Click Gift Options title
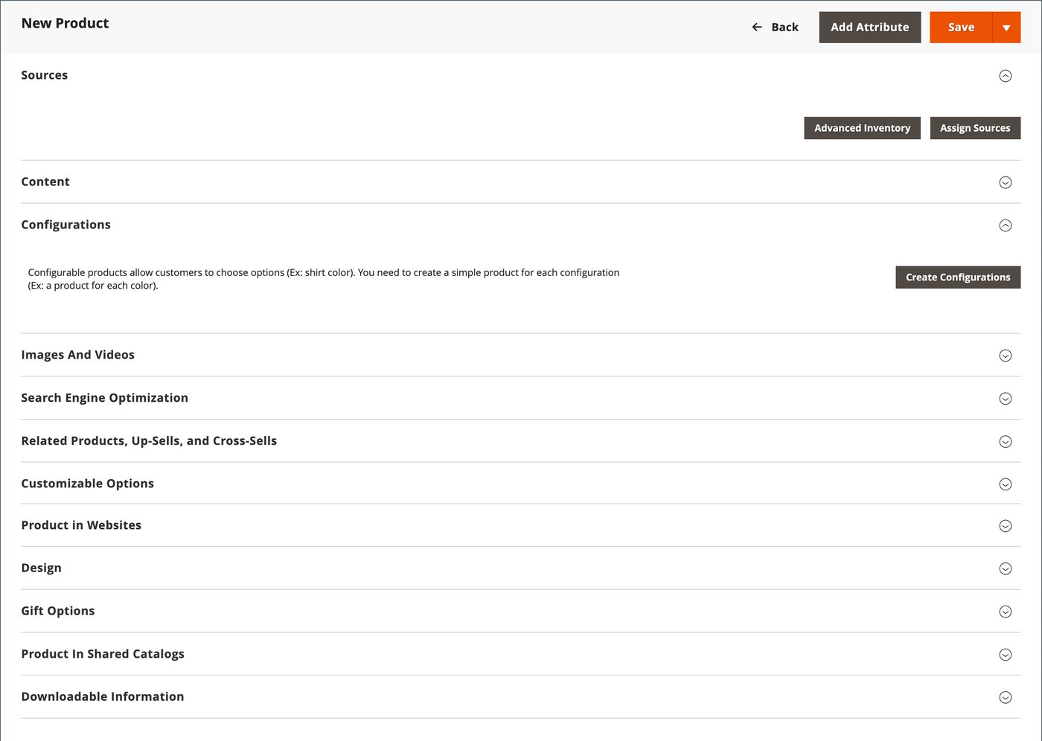 [x=58, y=611]
